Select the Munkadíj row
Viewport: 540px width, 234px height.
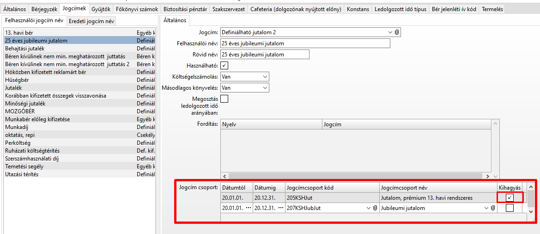(x=79, y=127)
